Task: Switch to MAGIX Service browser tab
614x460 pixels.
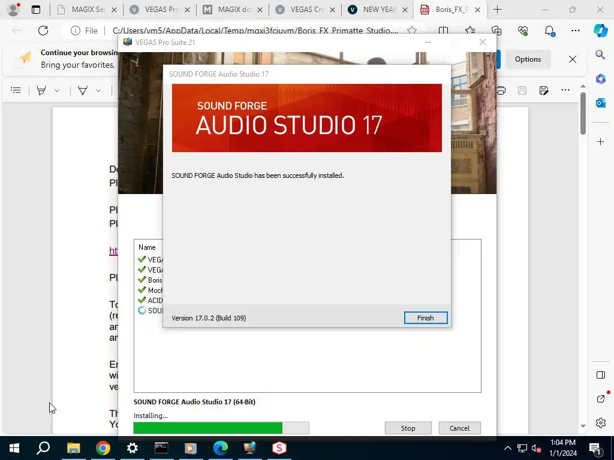Action: [86, 10]
